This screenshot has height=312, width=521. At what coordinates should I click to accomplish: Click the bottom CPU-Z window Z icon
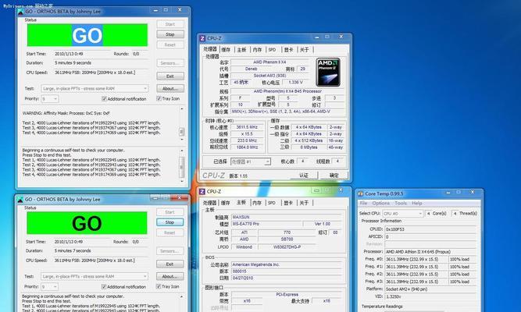(202, 192)
